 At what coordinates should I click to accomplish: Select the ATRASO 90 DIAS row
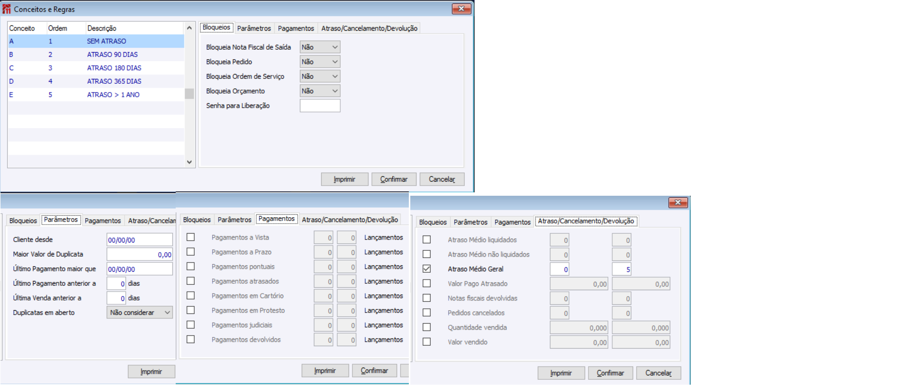96,55
